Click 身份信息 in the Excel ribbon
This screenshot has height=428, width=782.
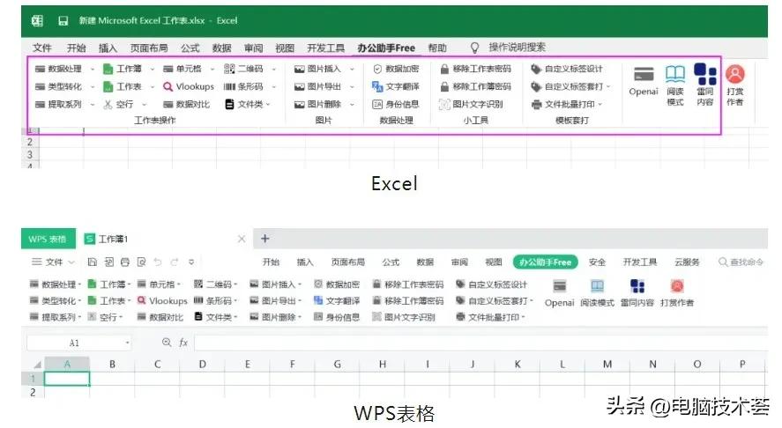coord(396,104)
